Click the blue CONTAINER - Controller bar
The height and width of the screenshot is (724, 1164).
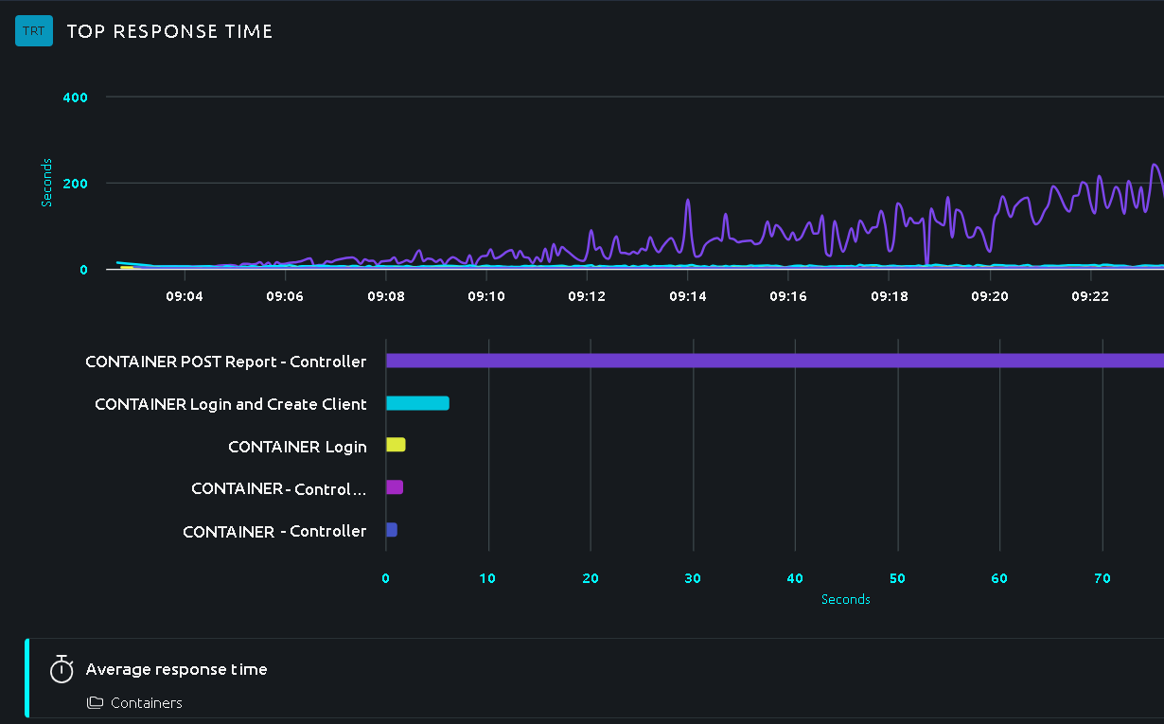click(x=392, y=530)
